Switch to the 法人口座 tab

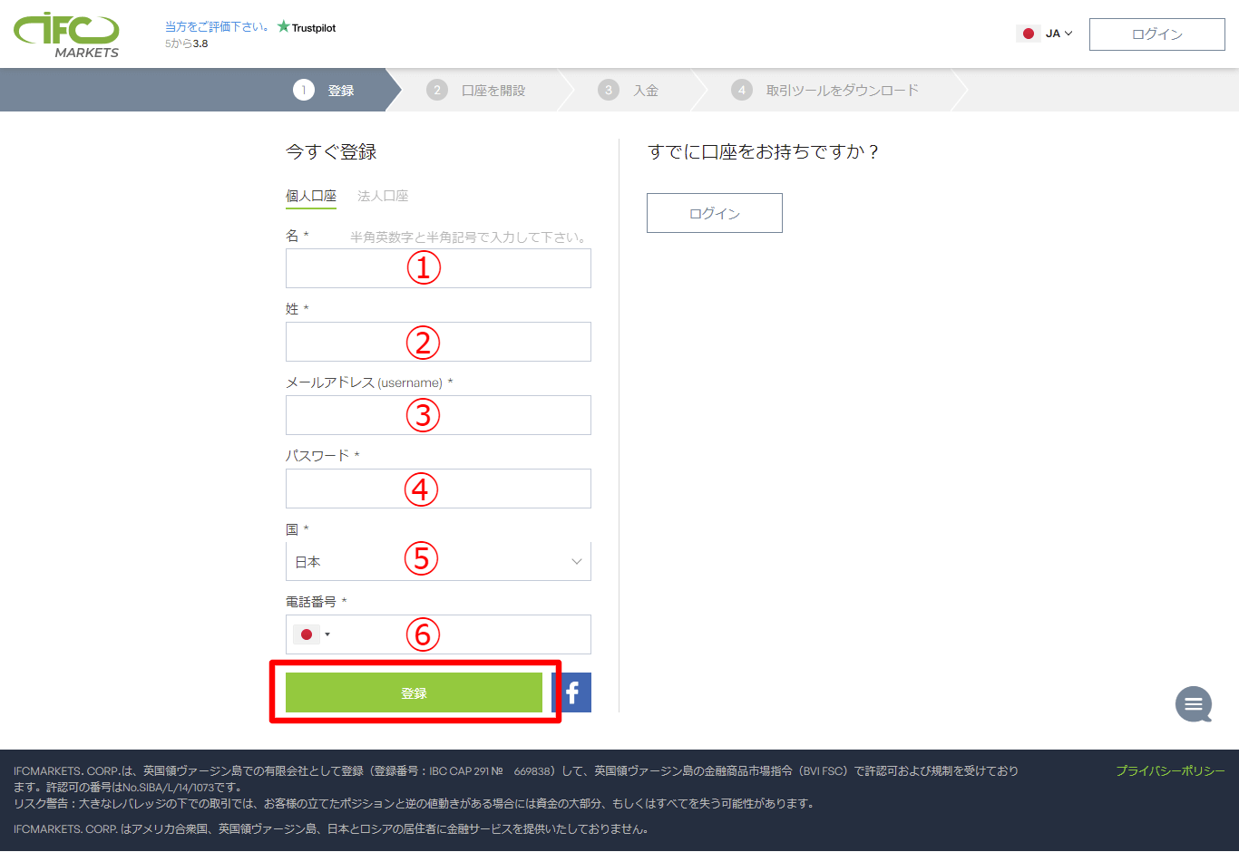(383, 195)
